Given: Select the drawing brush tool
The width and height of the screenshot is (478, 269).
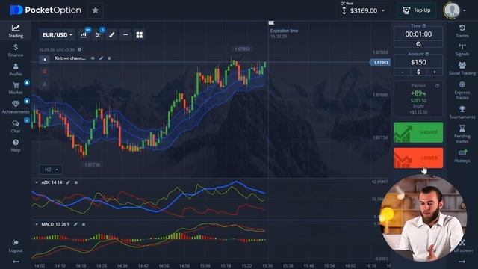Looking at the screenshot, I should [111, 35].
